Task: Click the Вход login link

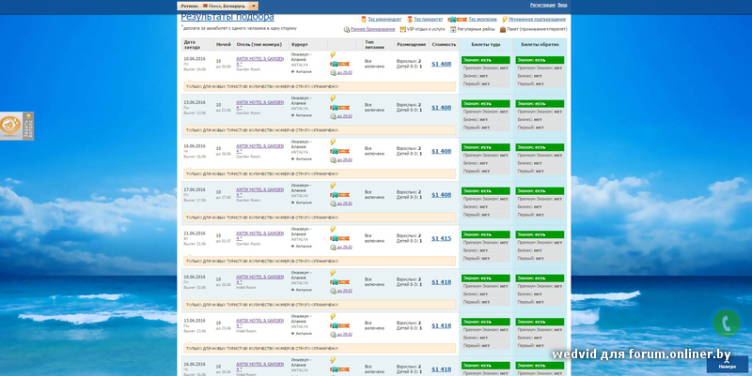Action: tap(562, 5)
